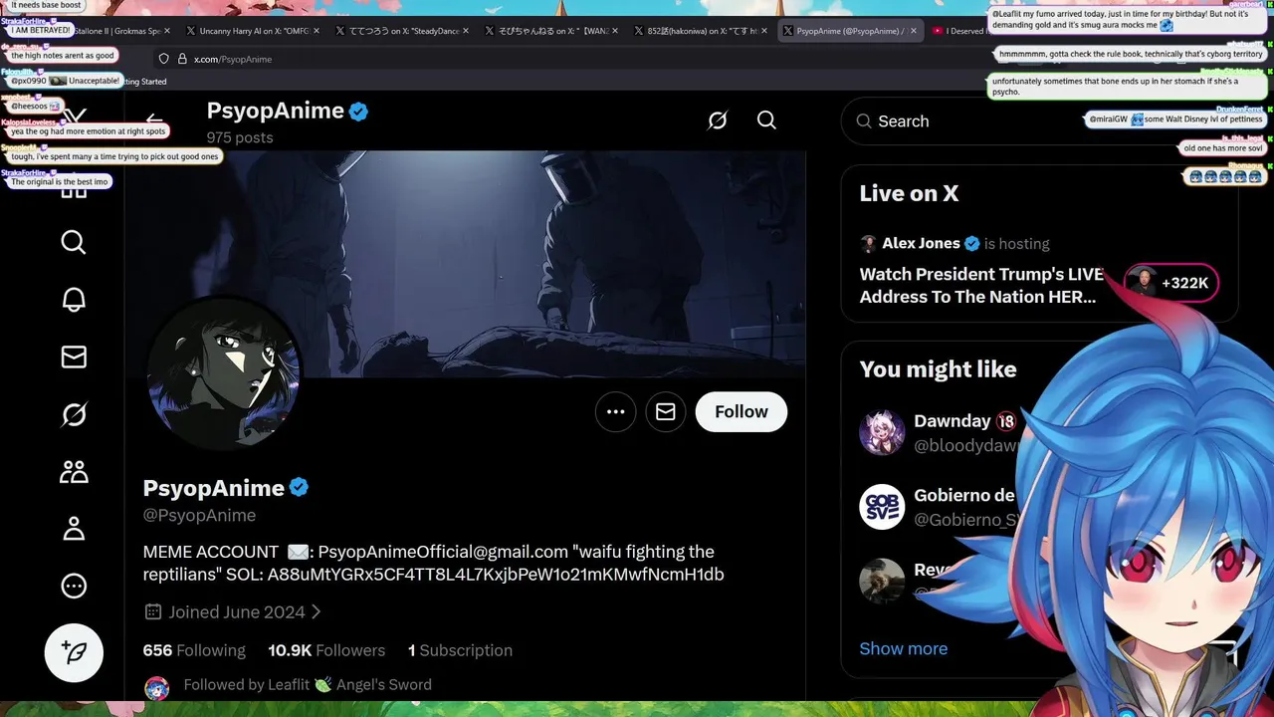Click the 975 posts text

[x=240, y=137]
